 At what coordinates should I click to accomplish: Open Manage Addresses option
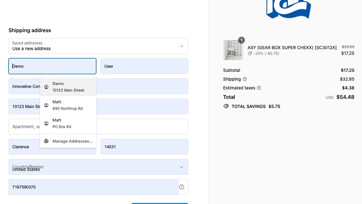(68, 141)
